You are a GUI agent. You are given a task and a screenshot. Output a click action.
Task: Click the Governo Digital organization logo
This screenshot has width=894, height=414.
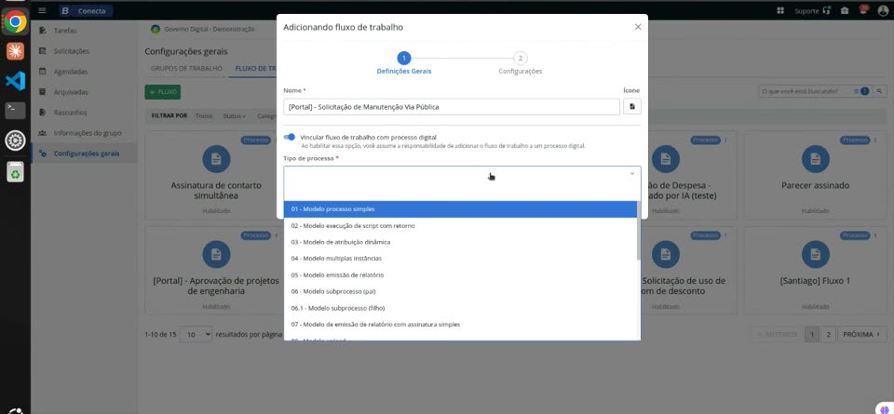click(156, 29)
